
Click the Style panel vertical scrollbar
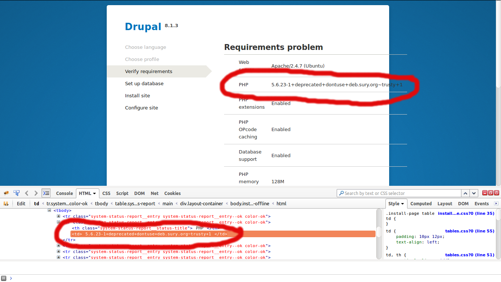pos(498,234)
